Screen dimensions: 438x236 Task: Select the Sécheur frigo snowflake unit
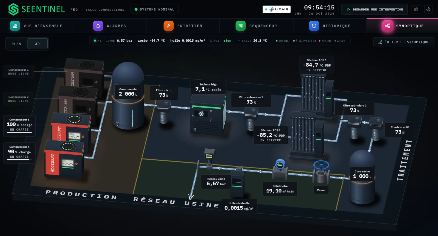pos(208,114)
